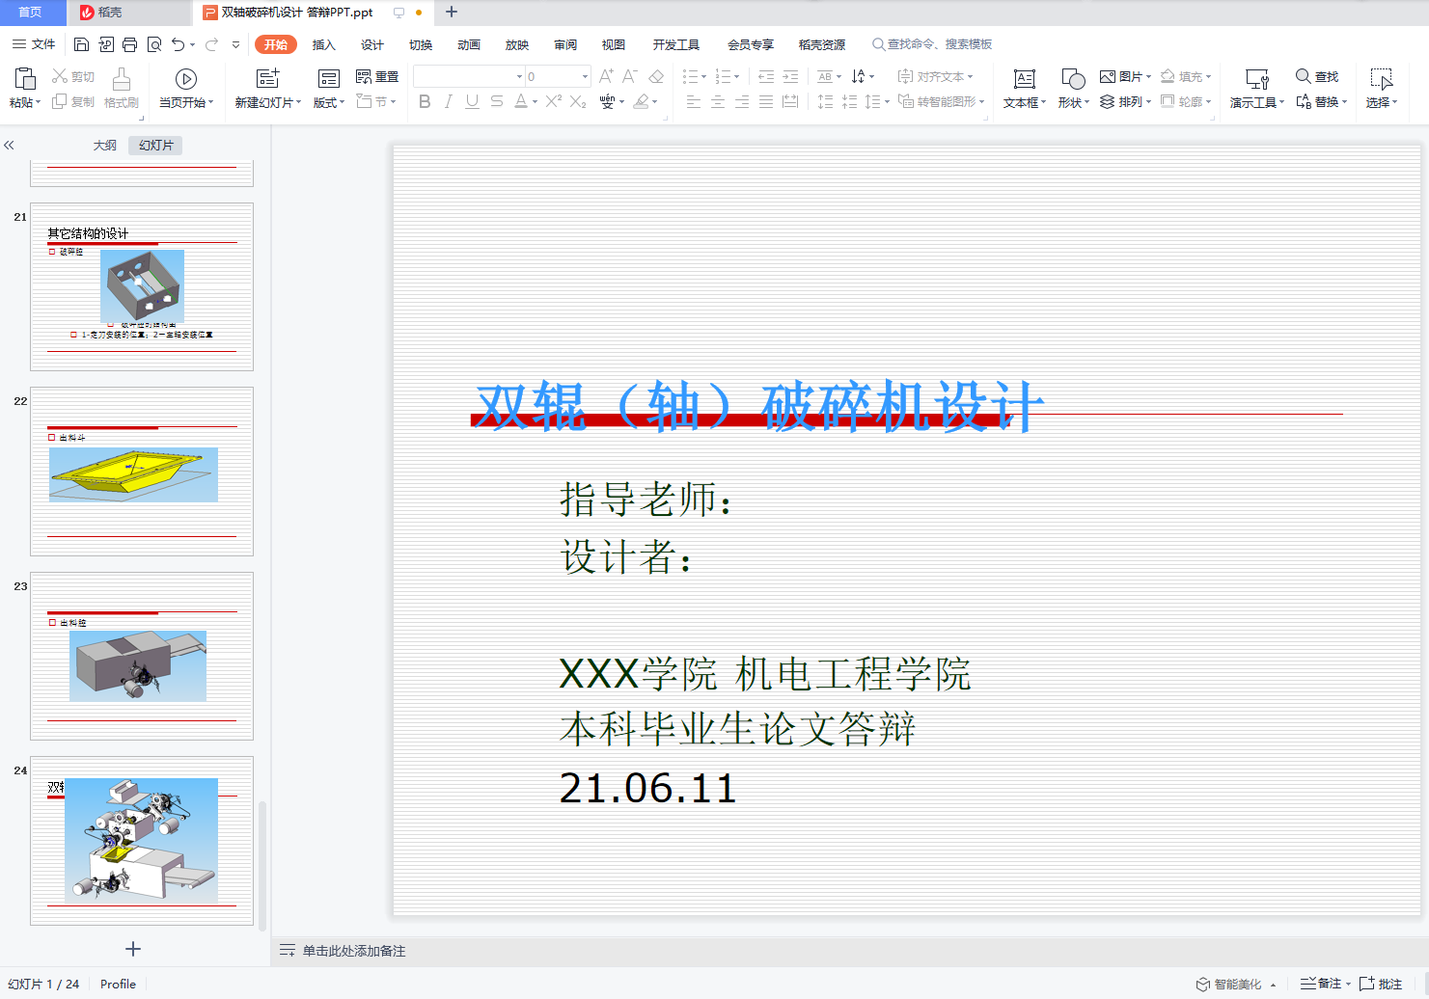Viewport: 1429px width, 999px height.
Task: Decrease the paragraph indent level
Action: tap(766, 77)
